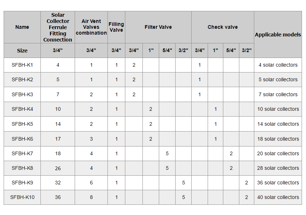
Task: Select the Air Vent Valves combination header
Action: click(91, 27)
